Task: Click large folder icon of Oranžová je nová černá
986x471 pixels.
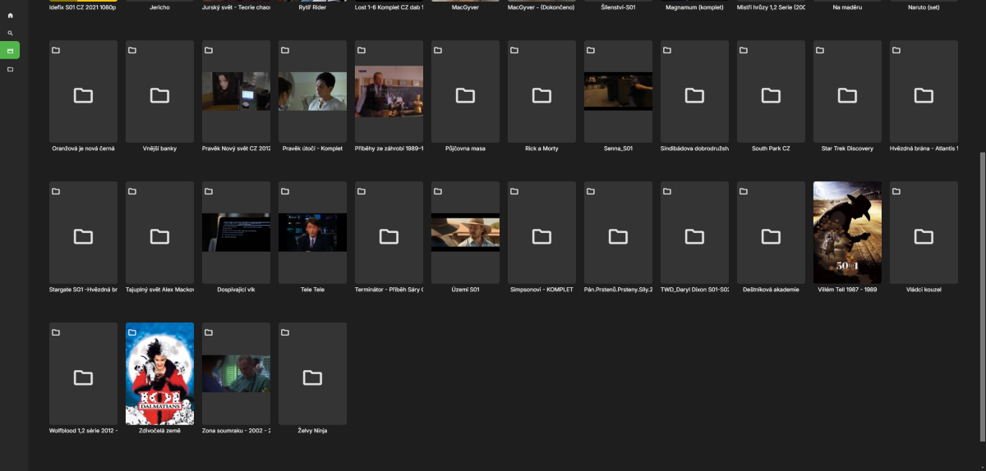Action: pyautogui.click(x=83, y=95)
